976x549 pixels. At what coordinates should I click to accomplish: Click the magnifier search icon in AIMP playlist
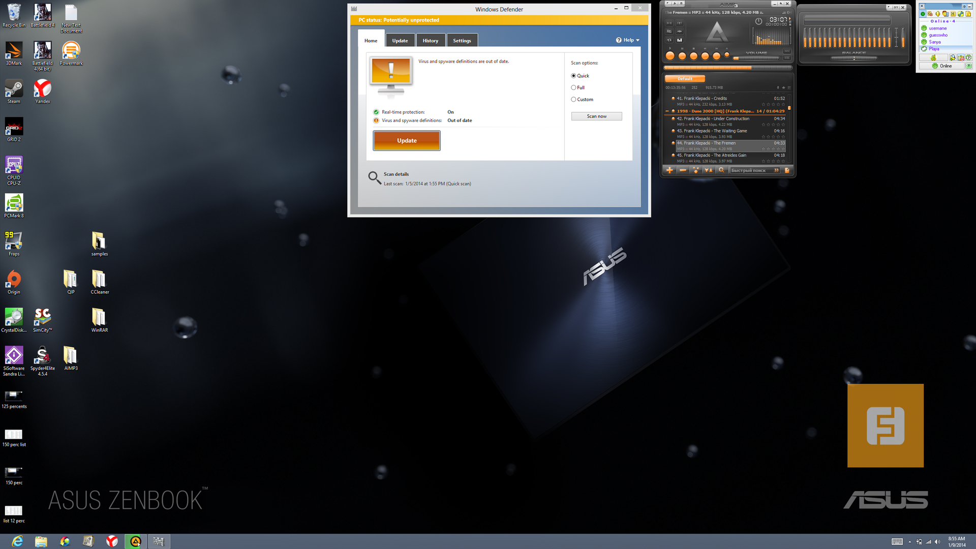pyautogui.click(x=721, y=170)
